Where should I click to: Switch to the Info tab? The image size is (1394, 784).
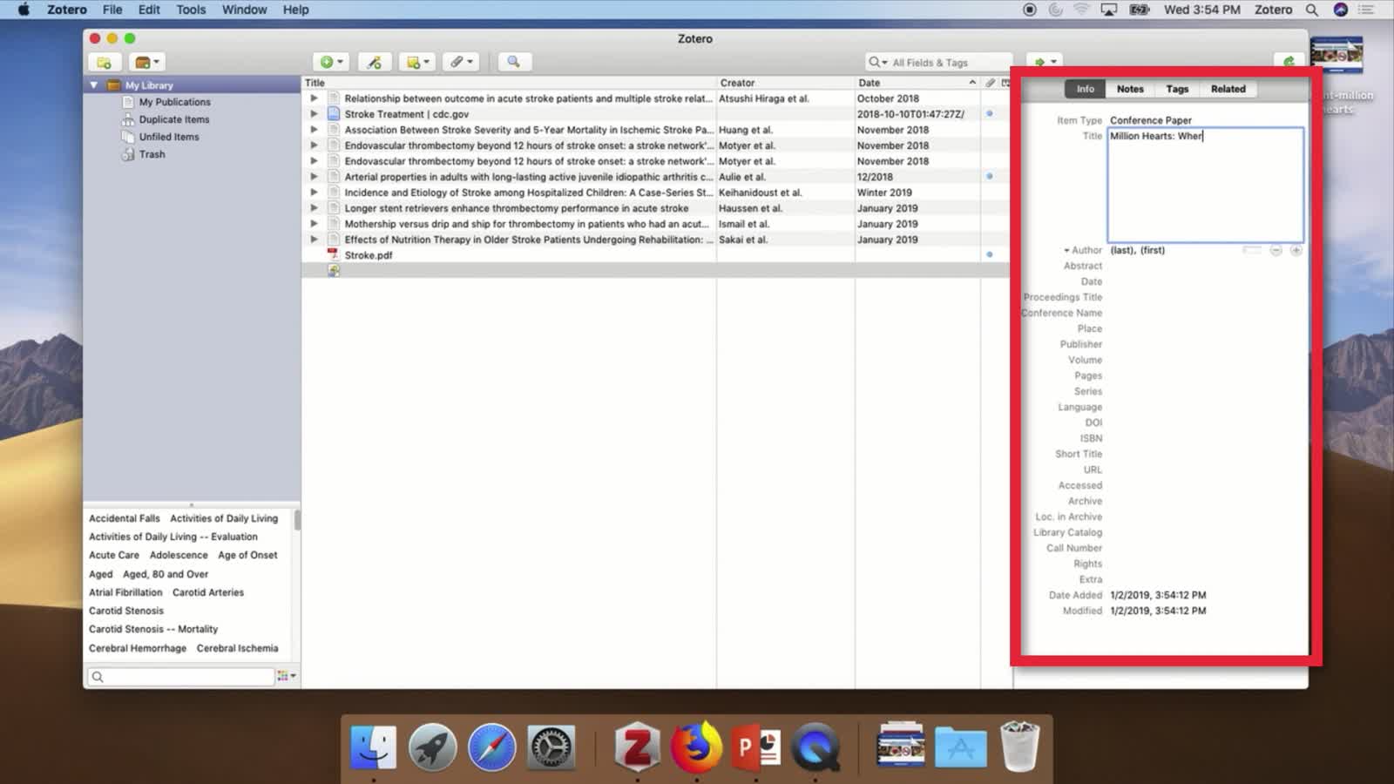(x=1085, y=89)
